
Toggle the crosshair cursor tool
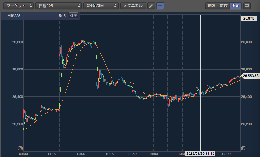(160, 6)
